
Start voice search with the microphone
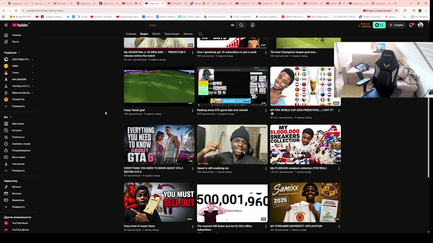[x=252, y=25]
